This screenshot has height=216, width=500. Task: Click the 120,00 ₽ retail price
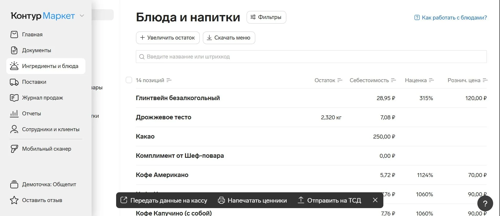click(476, 98)
